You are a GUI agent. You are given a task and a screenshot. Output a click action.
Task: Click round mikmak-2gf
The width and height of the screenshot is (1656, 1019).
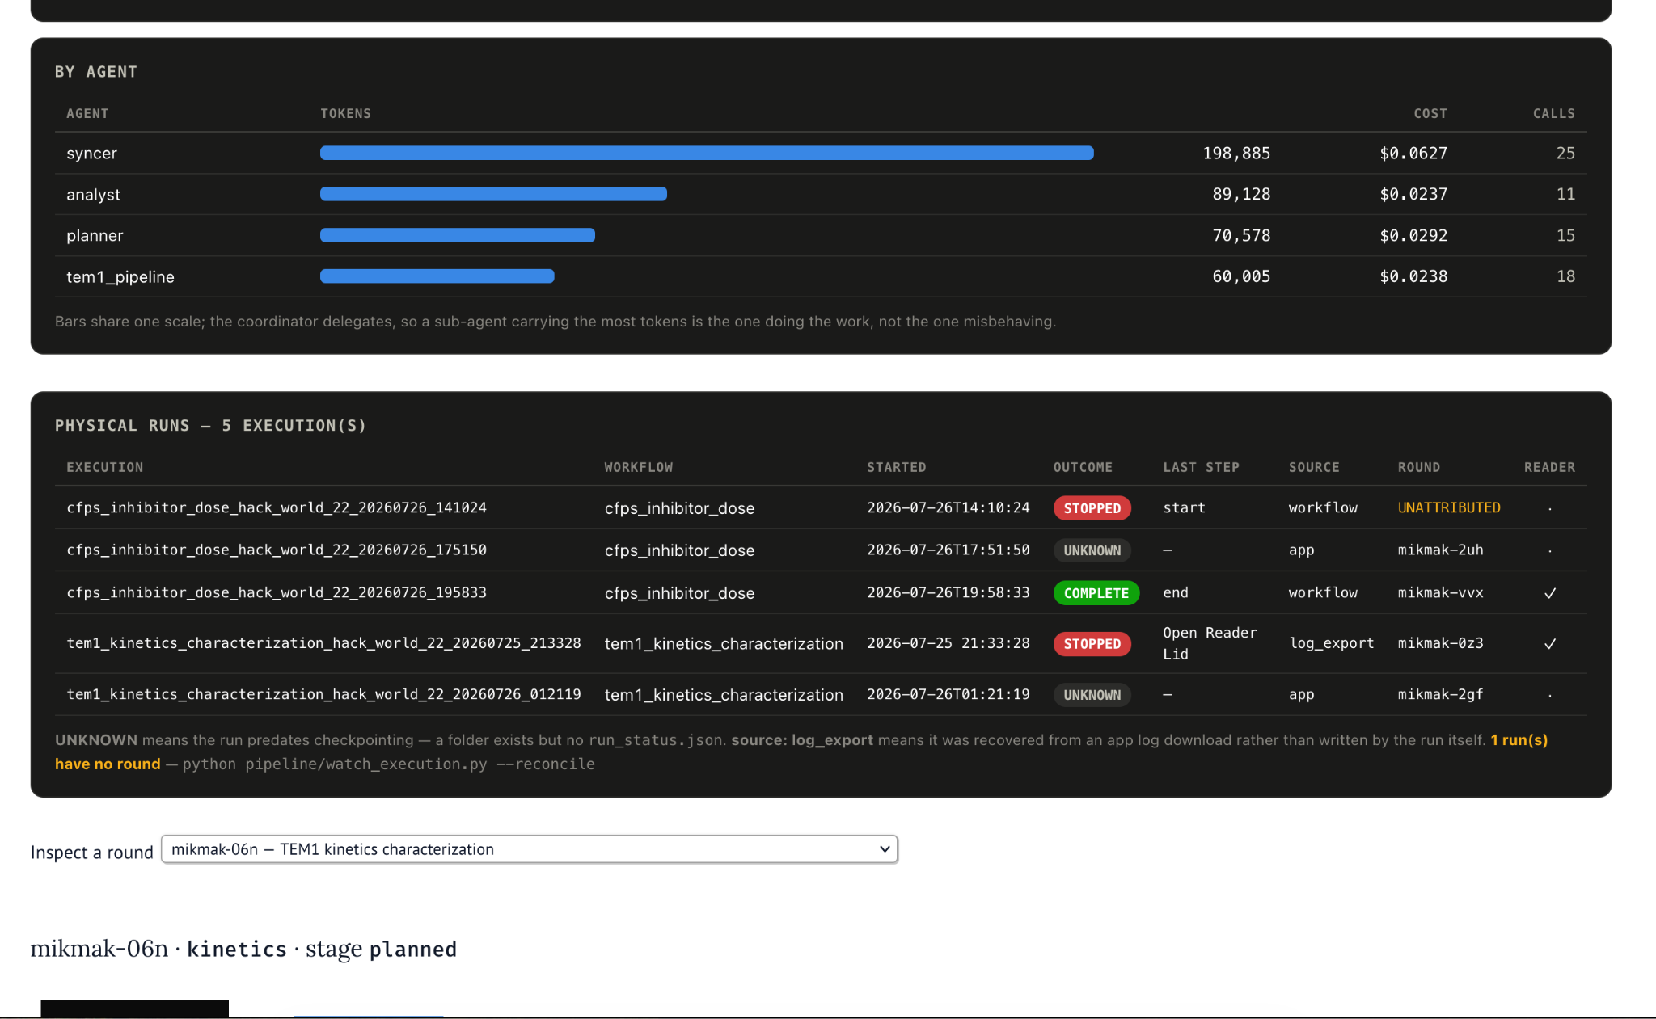tap(1441, 694)
